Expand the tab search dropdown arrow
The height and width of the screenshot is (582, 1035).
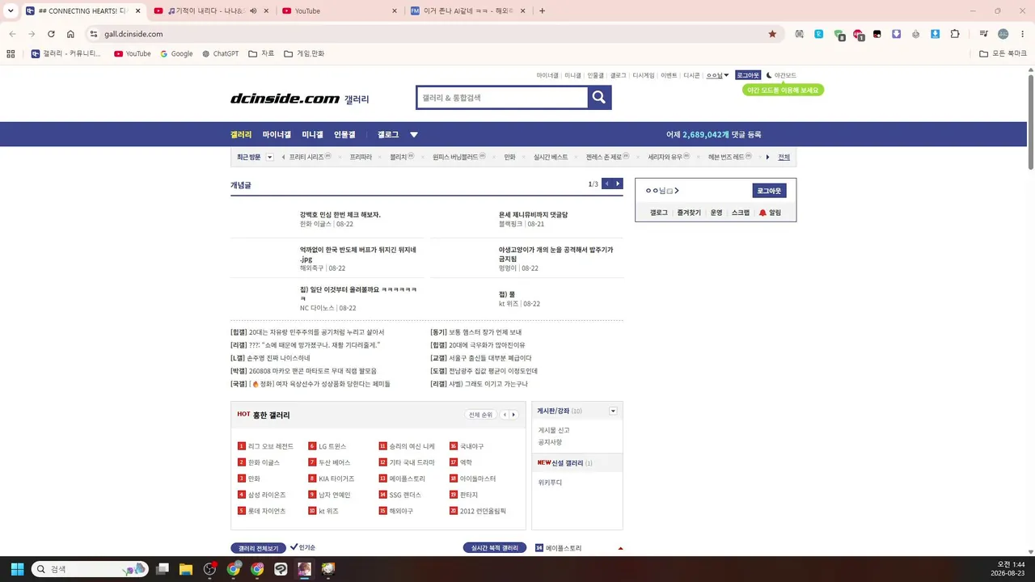[x=11, y=11]
